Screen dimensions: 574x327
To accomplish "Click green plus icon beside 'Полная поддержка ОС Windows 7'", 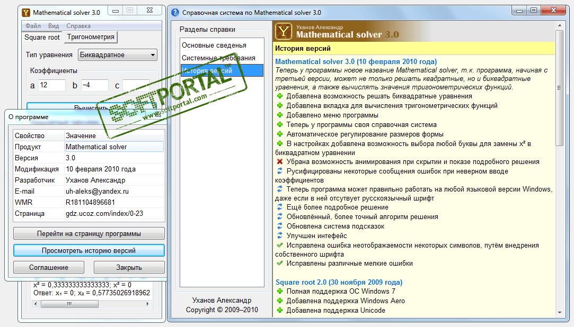I will tap(280, 291).
